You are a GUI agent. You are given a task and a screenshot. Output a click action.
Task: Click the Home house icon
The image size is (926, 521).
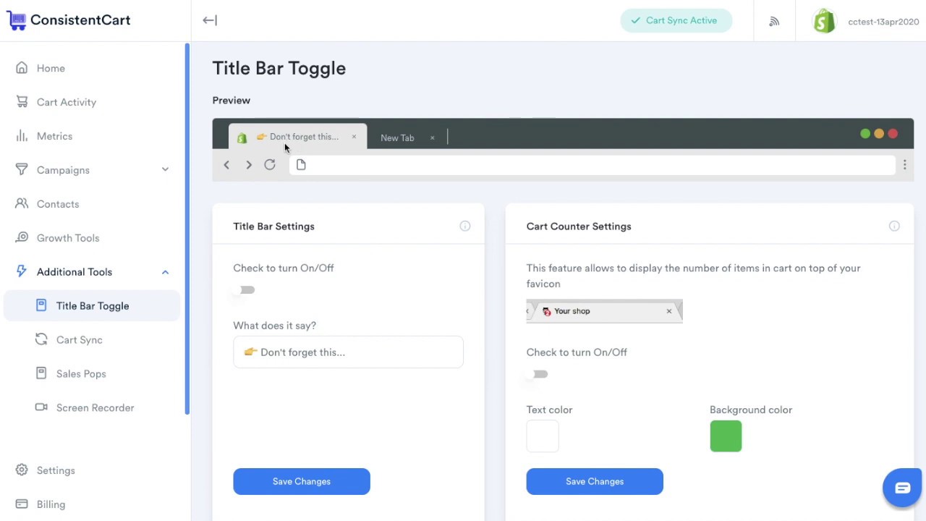(x=22, y=68)
